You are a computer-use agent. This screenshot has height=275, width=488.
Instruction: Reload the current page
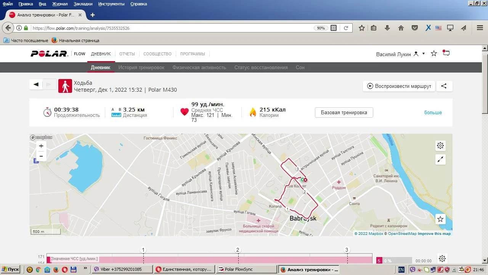pyautogui.click(x=346, y=28)
